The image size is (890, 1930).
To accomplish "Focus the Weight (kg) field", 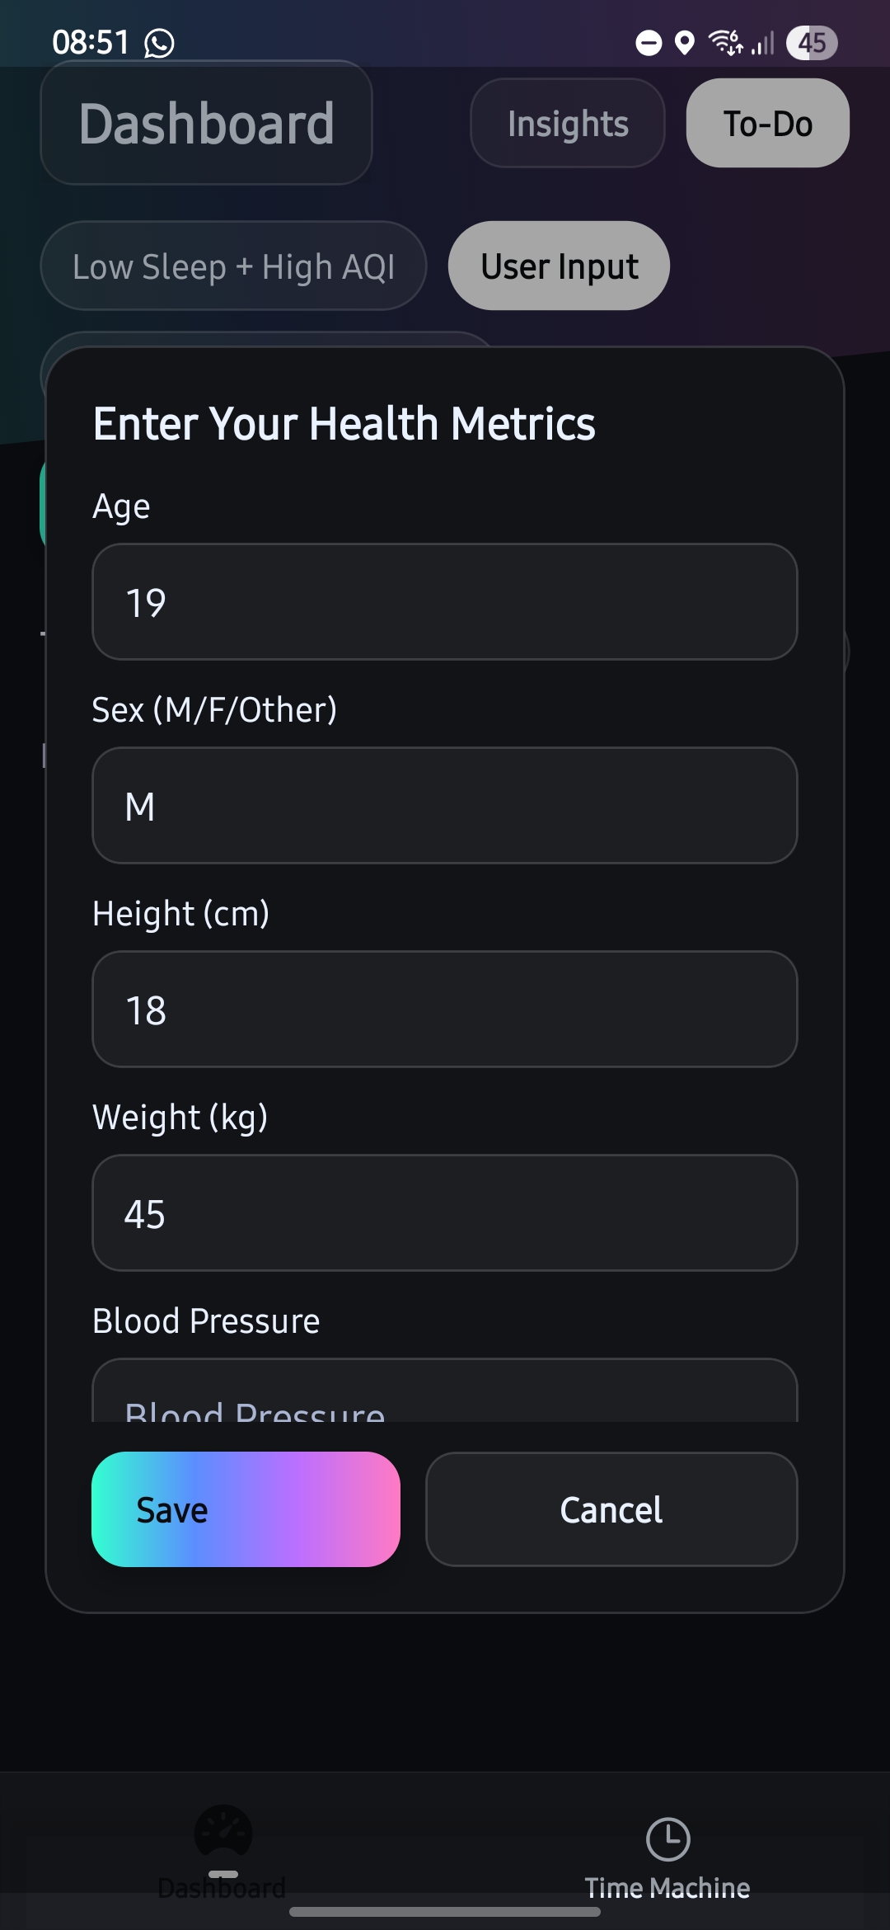I will click(445, 1212).
